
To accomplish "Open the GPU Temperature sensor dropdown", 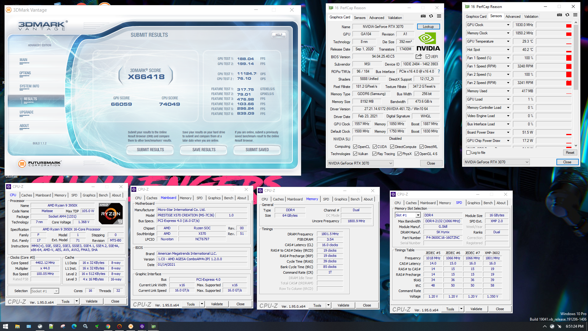I will [508, 41].
